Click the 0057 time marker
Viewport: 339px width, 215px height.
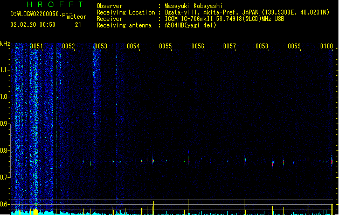[x=230, y=46]
